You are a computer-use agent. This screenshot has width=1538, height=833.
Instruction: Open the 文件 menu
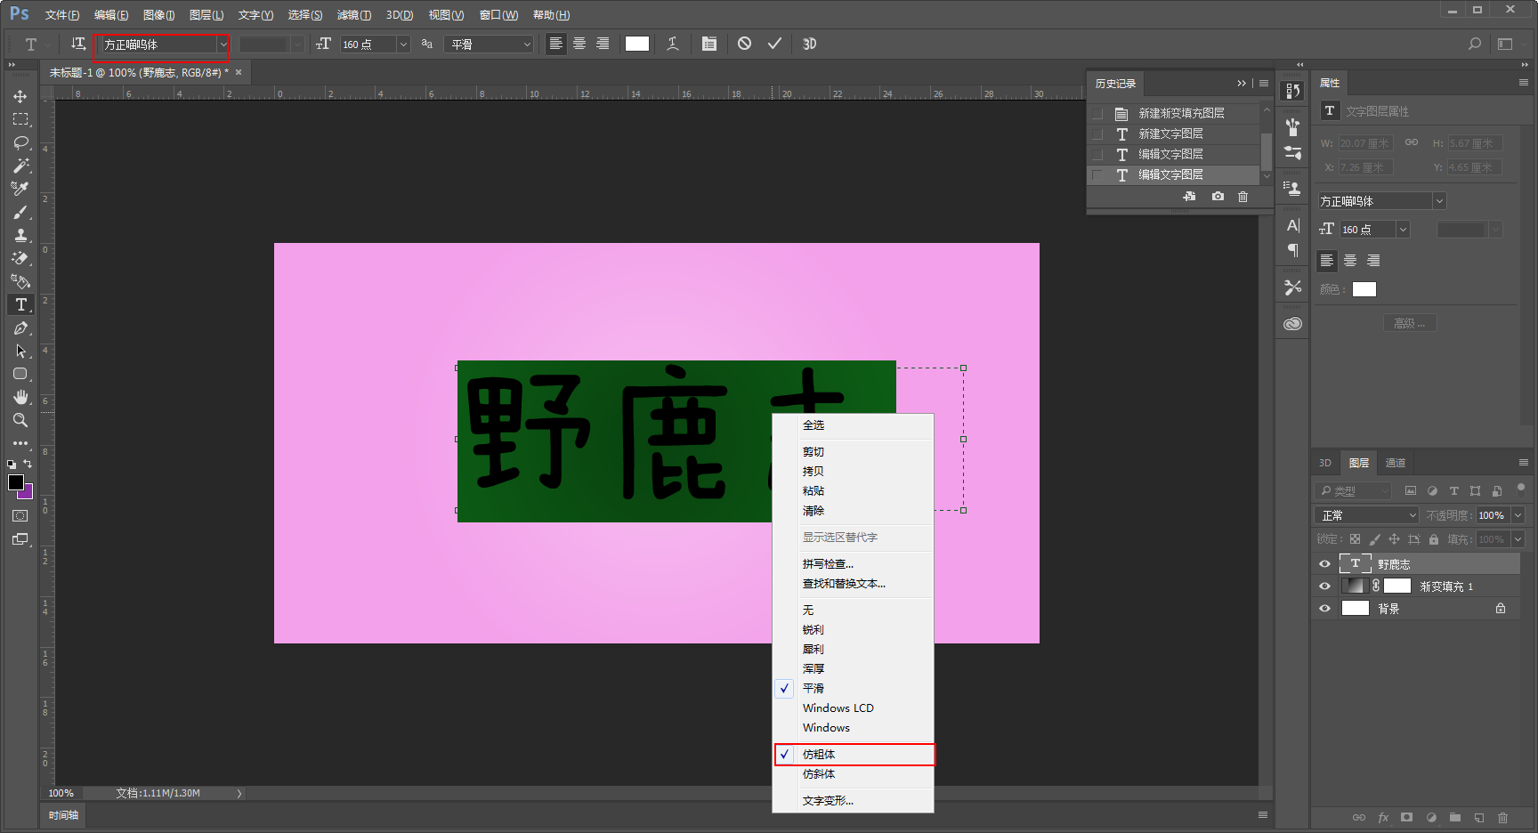(x=62, y=15)
